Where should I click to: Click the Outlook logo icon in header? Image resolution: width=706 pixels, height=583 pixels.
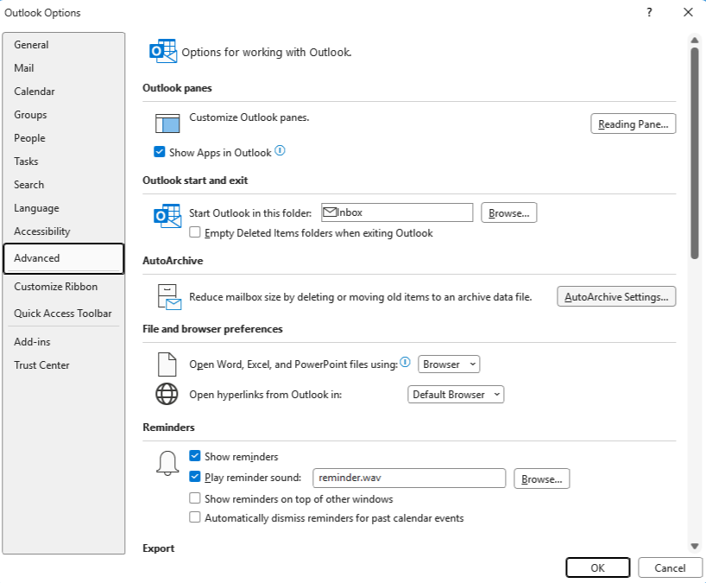pos(163,52)
